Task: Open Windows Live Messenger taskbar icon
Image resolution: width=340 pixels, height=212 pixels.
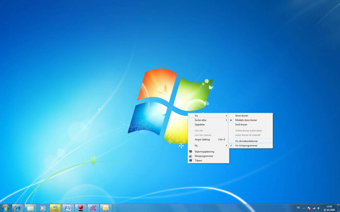Action: tap(55, 208)
